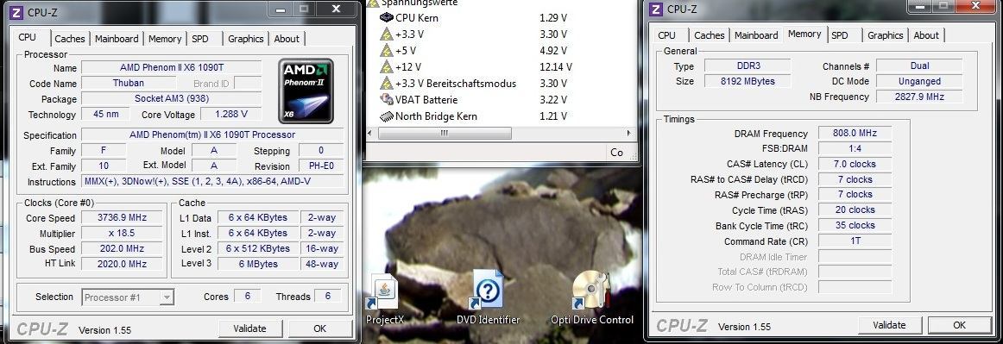Click the DRAM Frequency value 808.0 MHz
Viewport: 1003px width, 344px height.
tap(855, 134)
